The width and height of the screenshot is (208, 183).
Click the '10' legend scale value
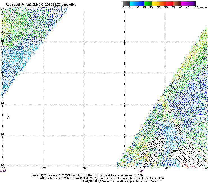point(137,8)
